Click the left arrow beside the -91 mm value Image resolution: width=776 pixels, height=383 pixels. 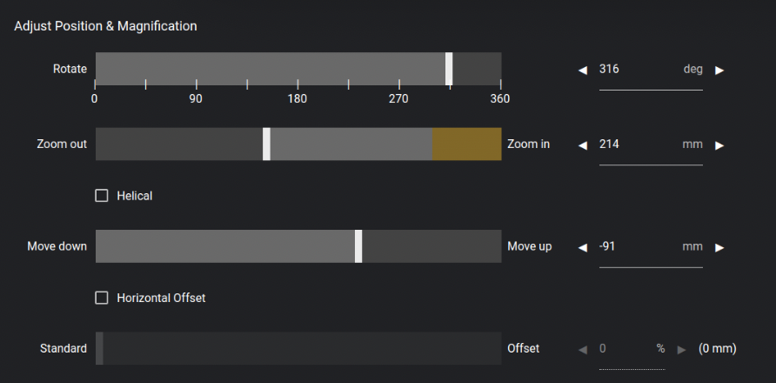click(583, 247)
